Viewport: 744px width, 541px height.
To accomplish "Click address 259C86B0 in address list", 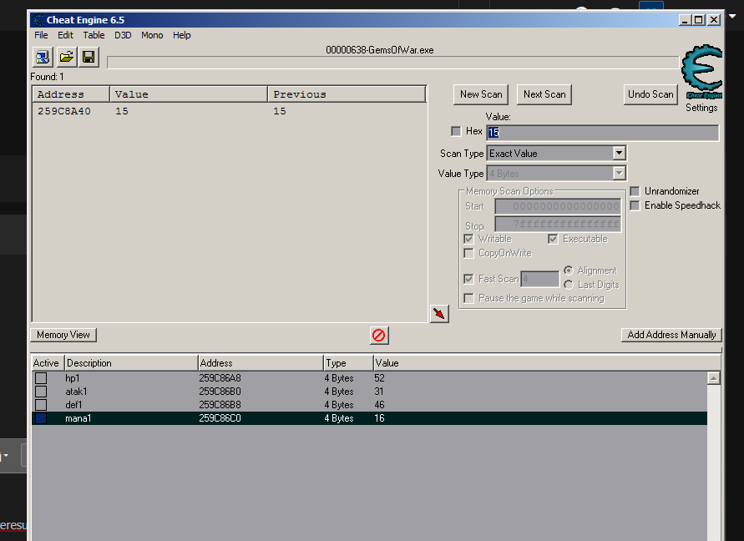I will point(220,392).
